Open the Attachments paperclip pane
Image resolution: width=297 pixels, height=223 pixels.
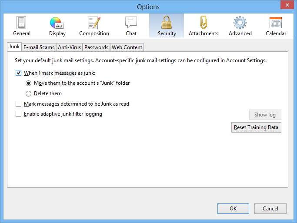point(204,26)
